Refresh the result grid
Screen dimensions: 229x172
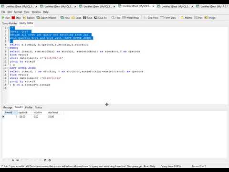coord(45,160)
